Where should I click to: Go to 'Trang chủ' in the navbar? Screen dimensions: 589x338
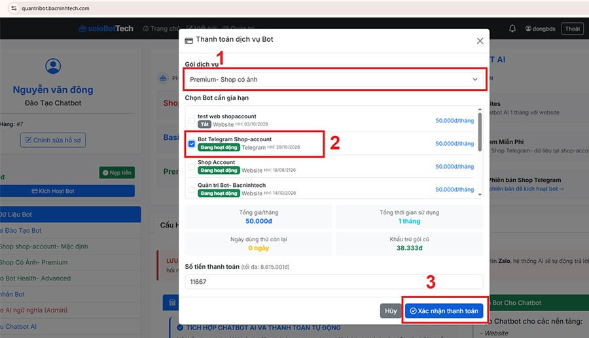click(160, 29)
